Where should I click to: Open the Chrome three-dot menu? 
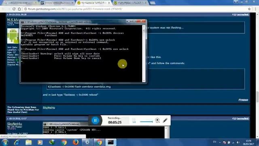tap(255, 9)
